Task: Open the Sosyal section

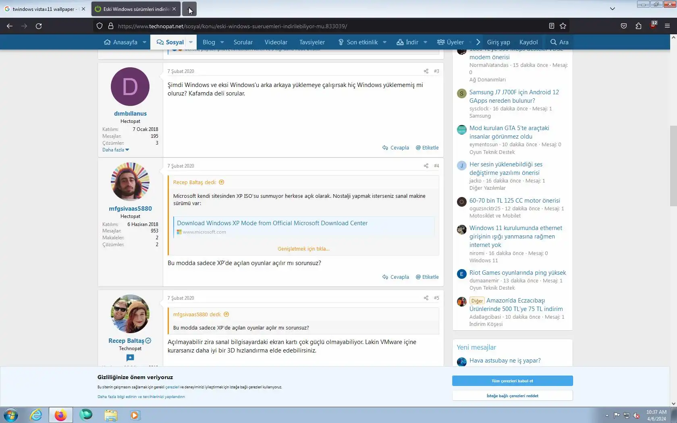Action: [x=170, y=42]
